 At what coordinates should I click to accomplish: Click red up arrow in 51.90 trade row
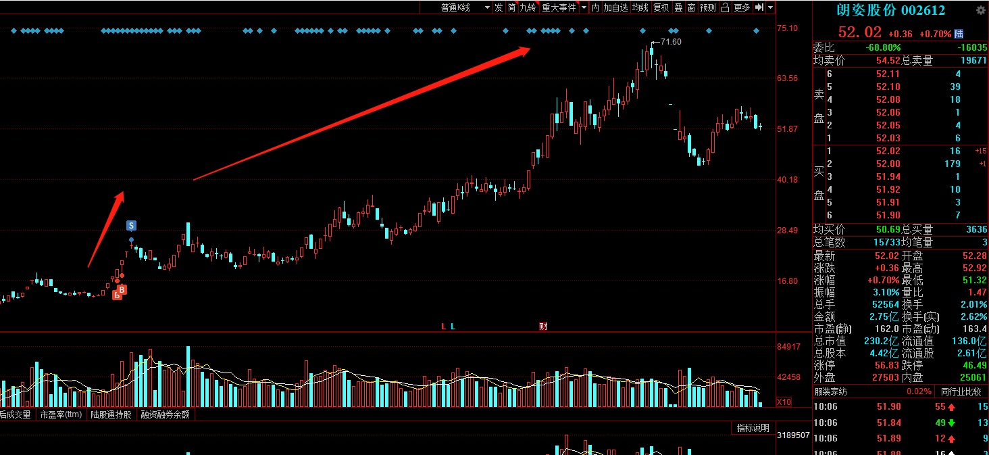coord(951,407)
